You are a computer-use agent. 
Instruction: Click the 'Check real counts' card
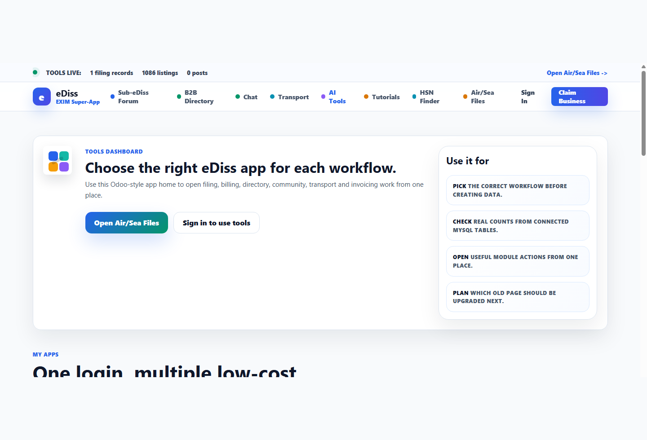(x=518, y=226)
